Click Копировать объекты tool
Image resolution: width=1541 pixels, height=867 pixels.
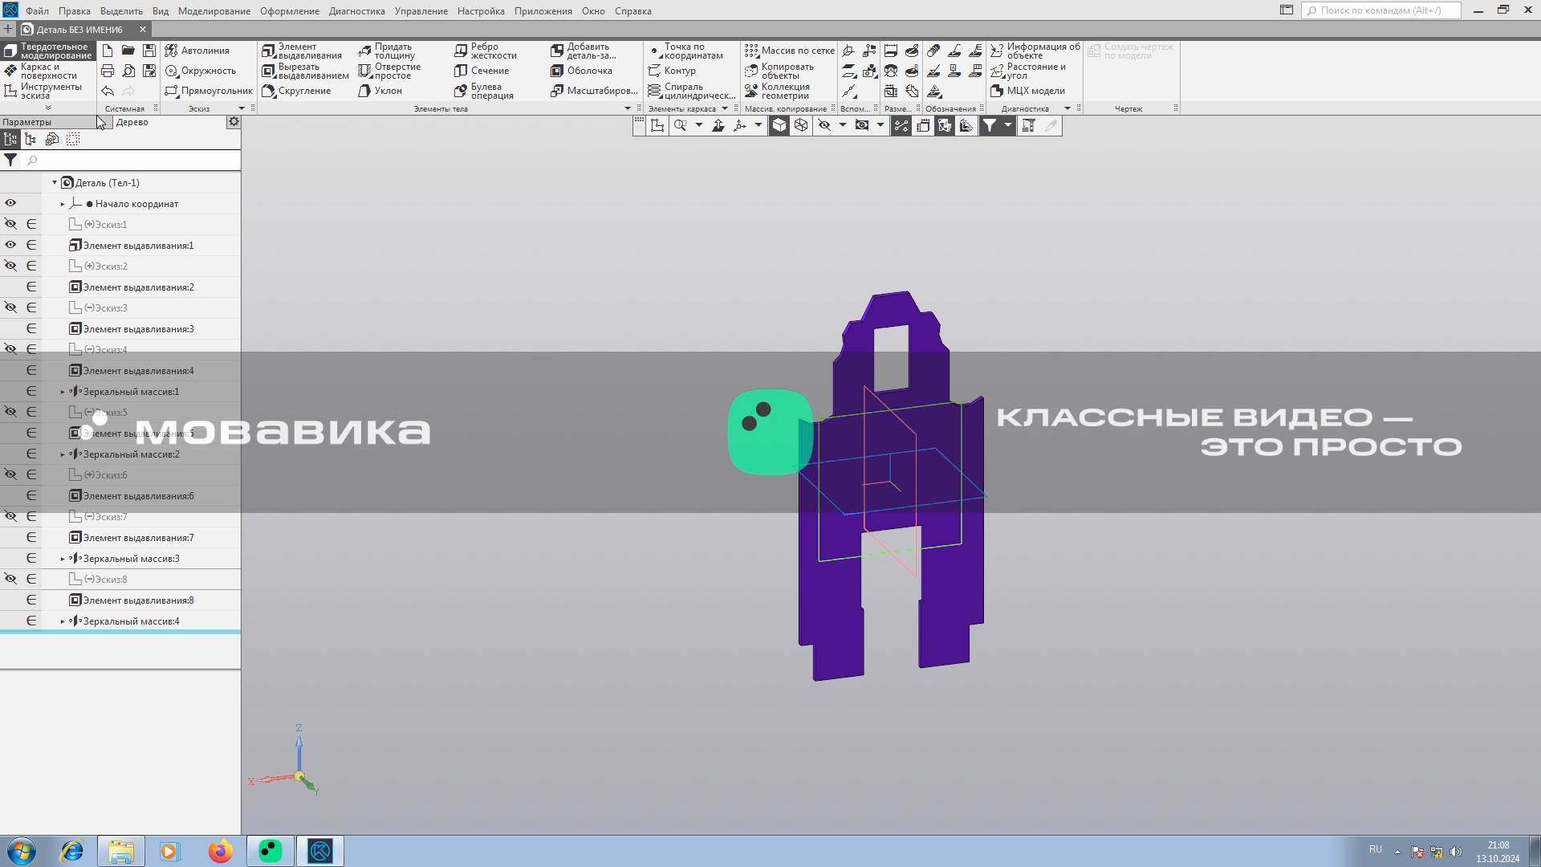pos(779,71)
